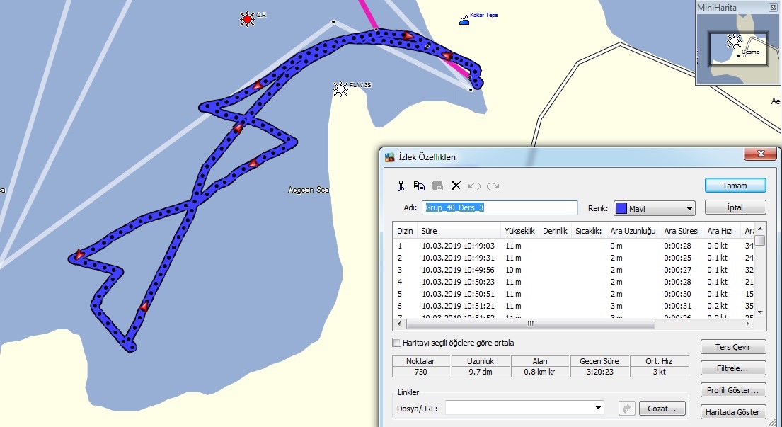This screenshot has height=427, width=782.
Task: Click the horizontal scrollbar thumb of the table
Action: pyautogui.click(x=531, y=324)
